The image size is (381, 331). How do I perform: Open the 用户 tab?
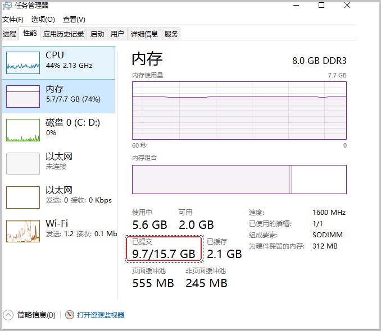click(x=117, y=34)
